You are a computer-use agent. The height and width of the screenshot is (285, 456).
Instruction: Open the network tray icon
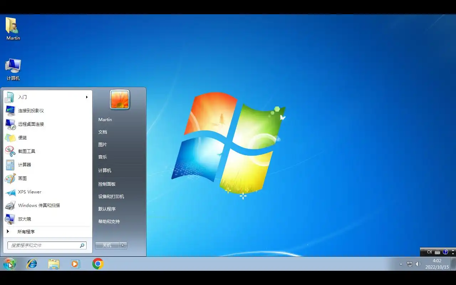[410, 264]
